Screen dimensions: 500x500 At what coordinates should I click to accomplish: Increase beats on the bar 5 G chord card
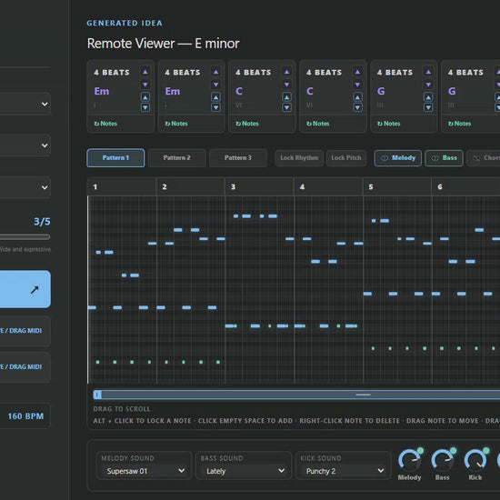(x=428, y=72)
